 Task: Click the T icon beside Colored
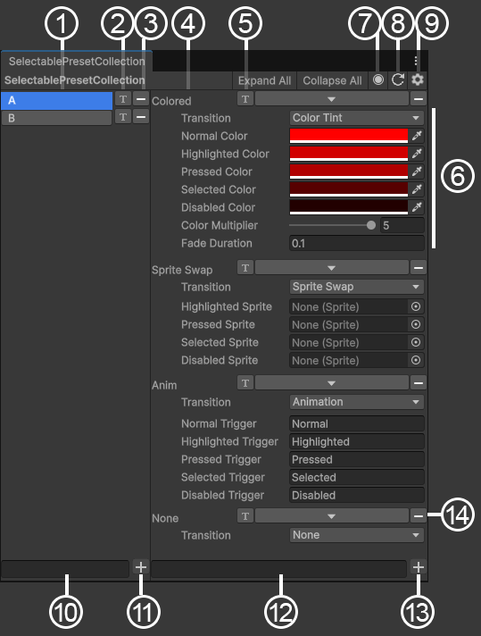pos(245,99)
